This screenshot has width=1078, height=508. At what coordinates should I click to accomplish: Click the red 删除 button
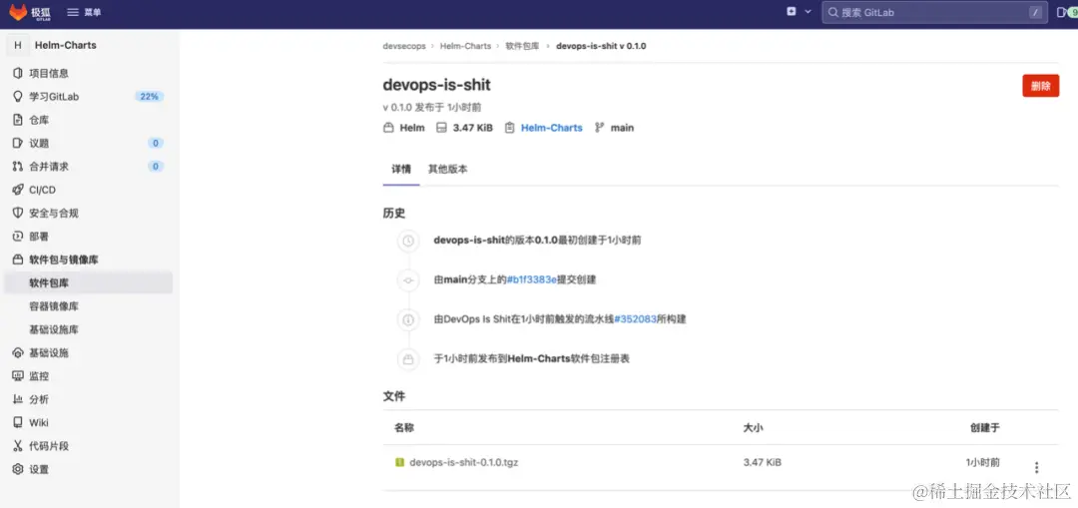pyautogui.click(x=1040, y=86)
